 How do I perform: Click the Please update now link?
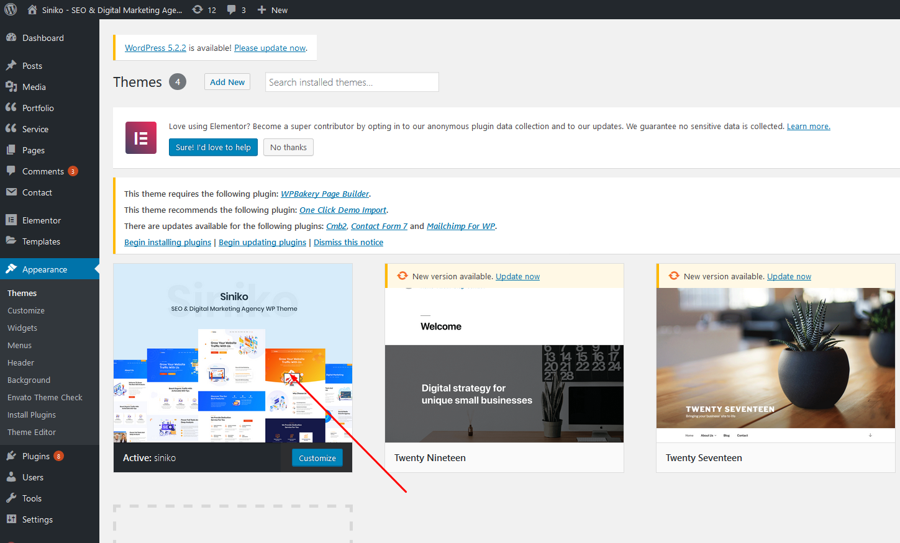(270, 48)
